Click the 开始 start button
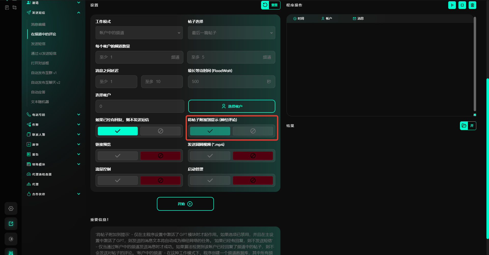This screenshot has width=489, height=255. click(x=185, y=204)
